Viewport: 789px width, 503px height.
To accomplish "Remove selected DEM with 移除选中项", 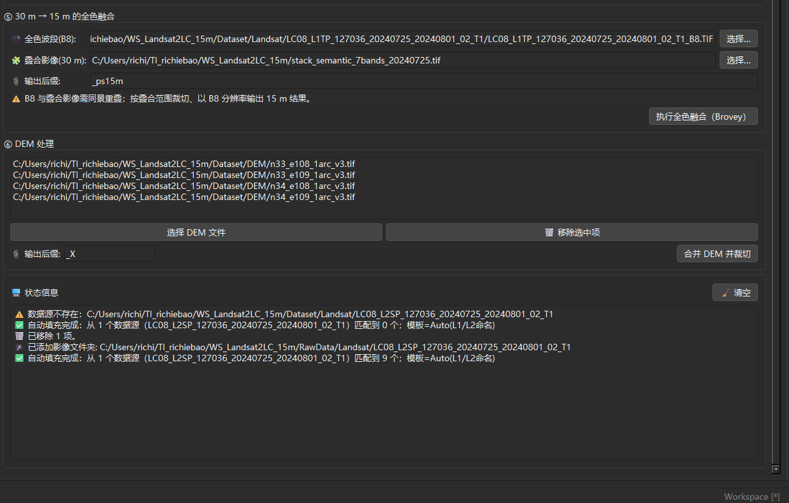I will 571,232.
